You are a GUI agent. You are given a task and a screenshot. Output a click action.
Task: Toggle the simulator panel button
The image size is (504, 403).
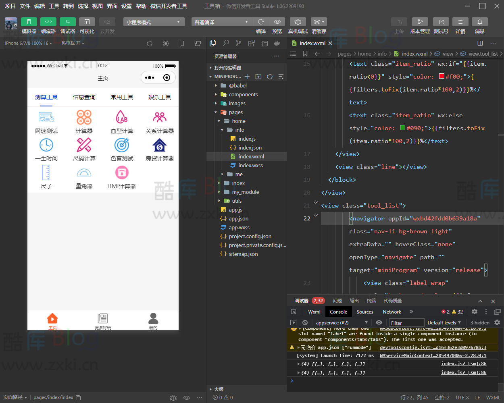pyautogui.click(x=29, y=22)
